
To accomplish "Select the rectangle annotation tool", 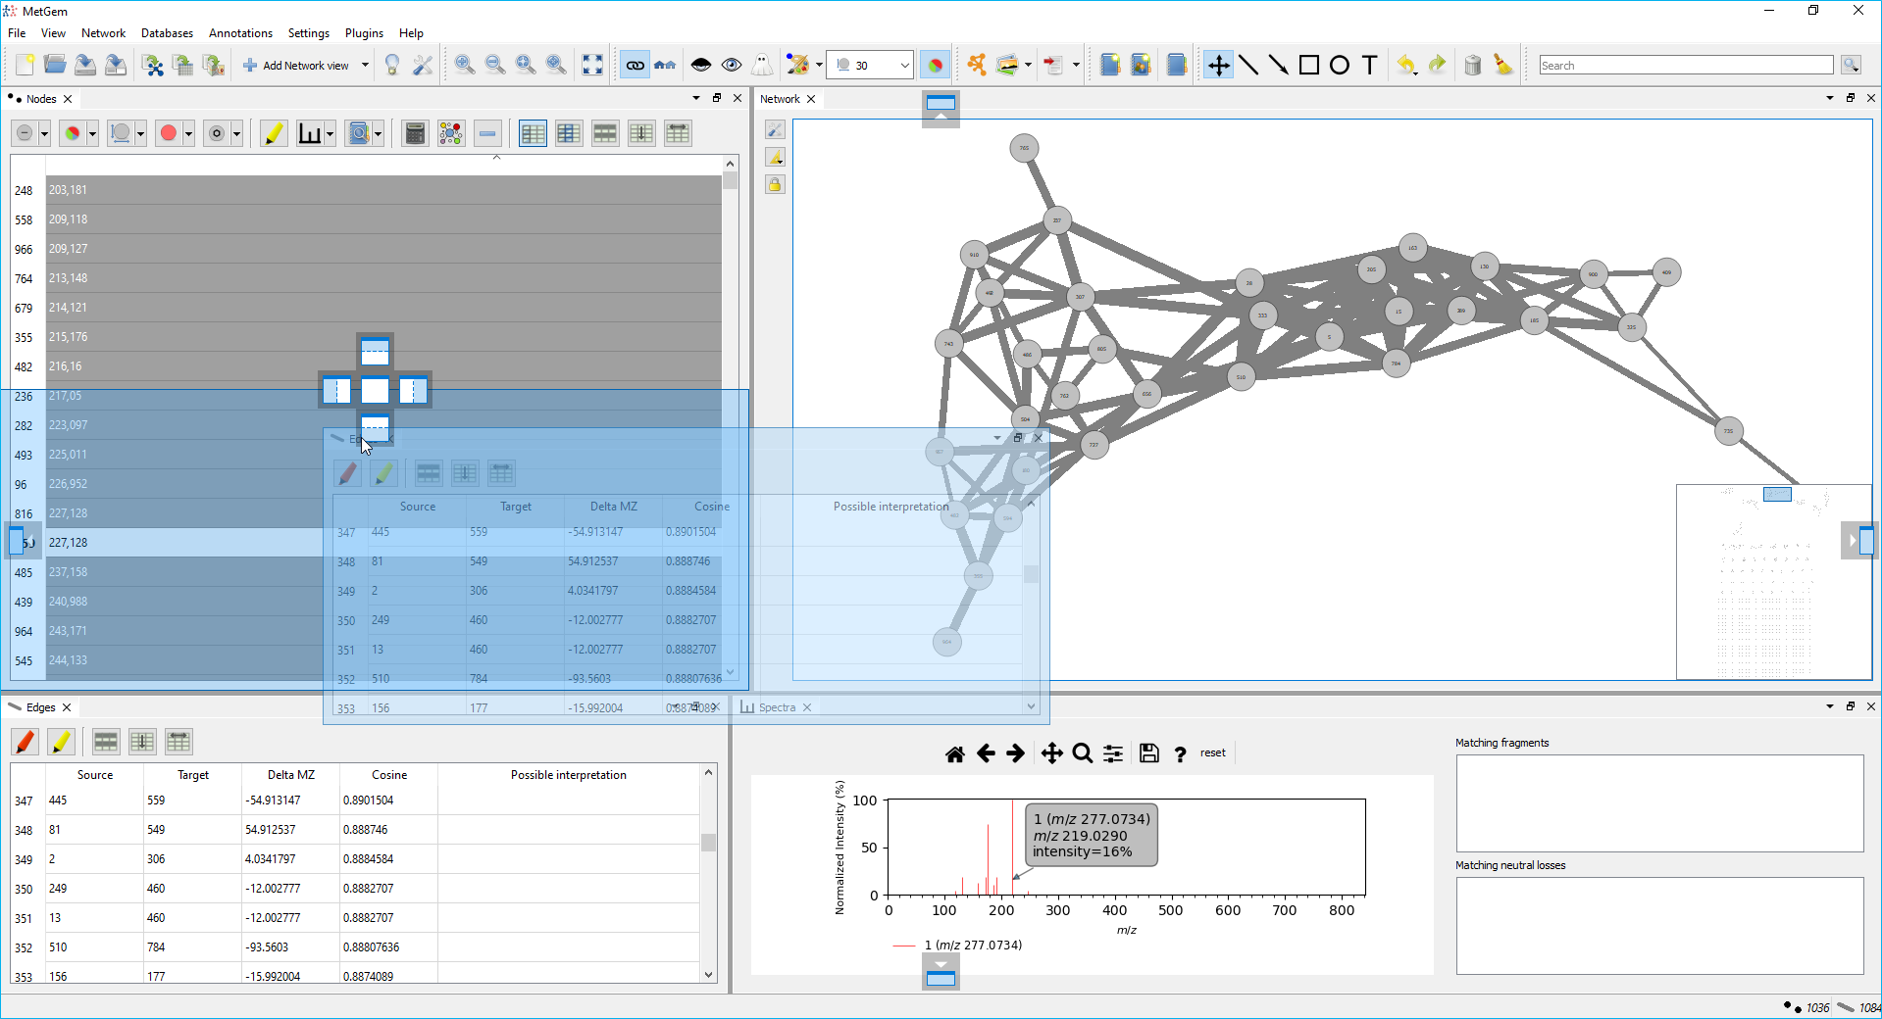I will point(1308,66).
